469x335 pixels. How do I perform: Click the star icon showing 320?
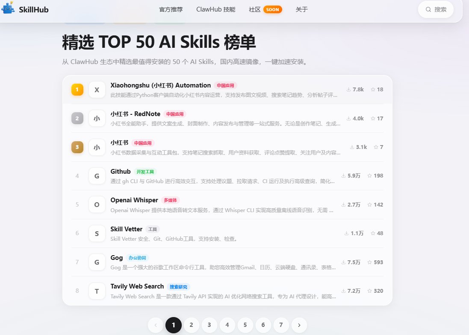tap(370, 291)
